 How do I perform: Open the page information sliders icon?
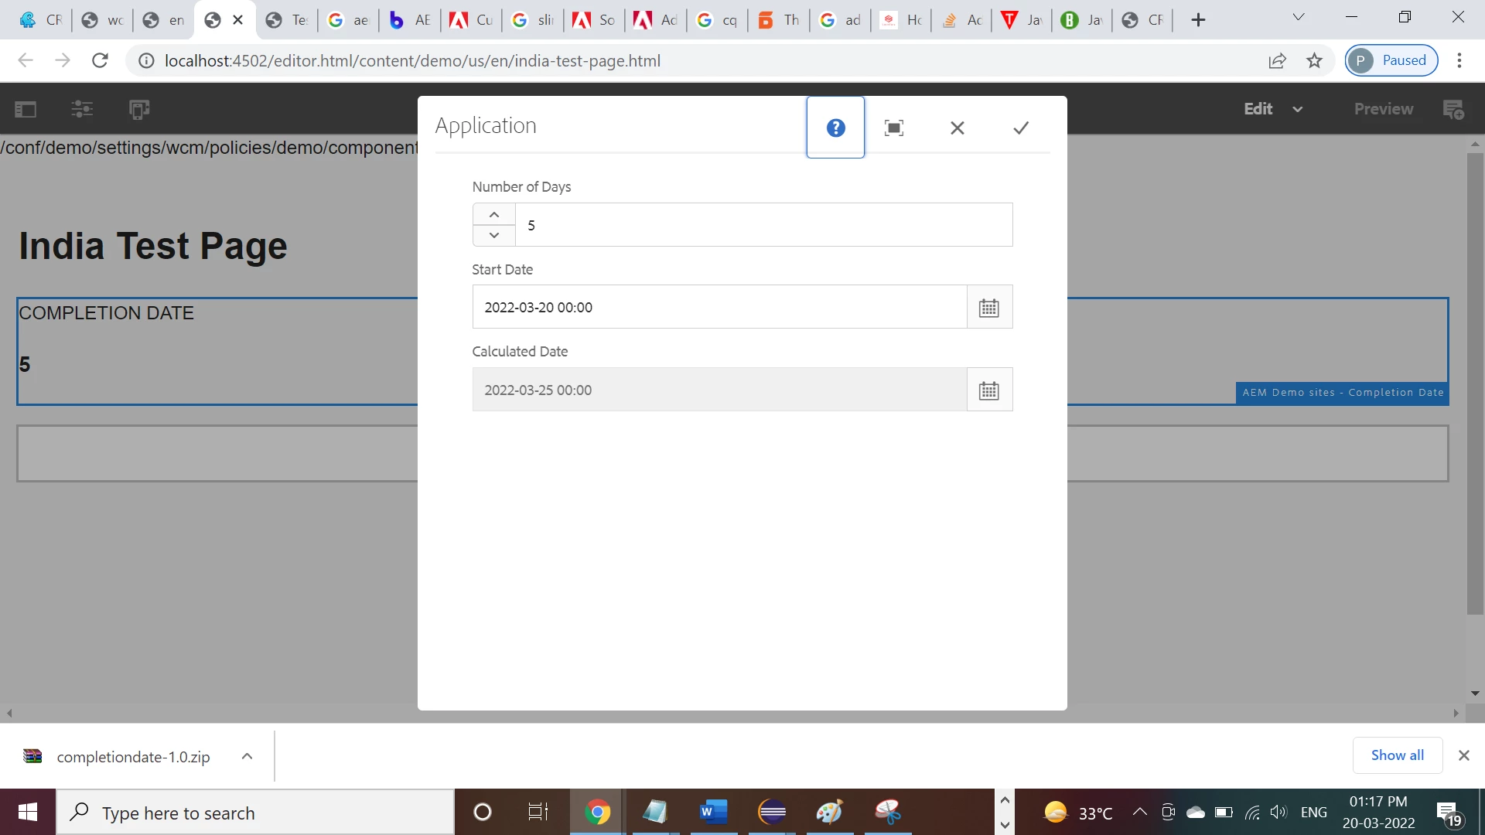(82, 109)
